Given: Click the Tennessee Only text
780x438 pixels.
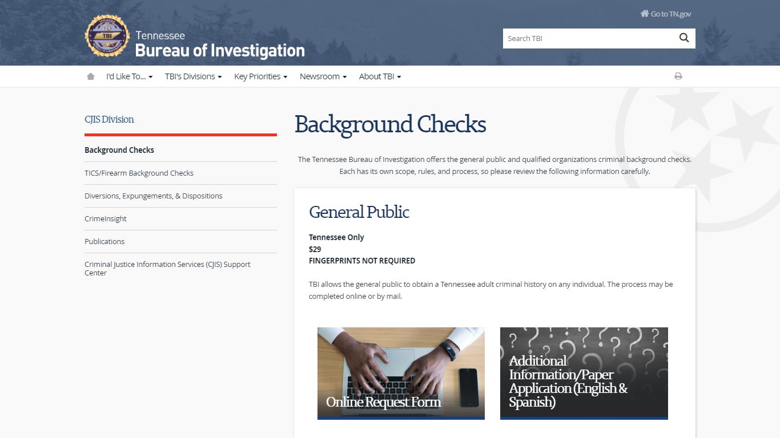Looking at the screenshot, I should [336, 237].
